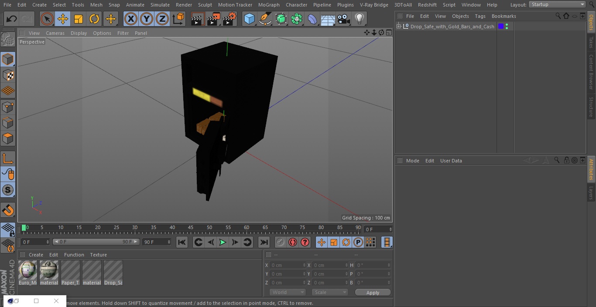
Task: Toggle X axis lock
Action: coord(131,19)
